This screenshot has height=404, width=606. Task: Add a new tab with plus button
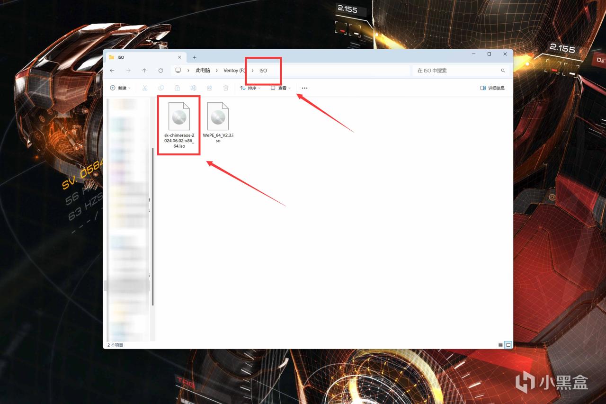pyautogui.click(x=195, y=57)
